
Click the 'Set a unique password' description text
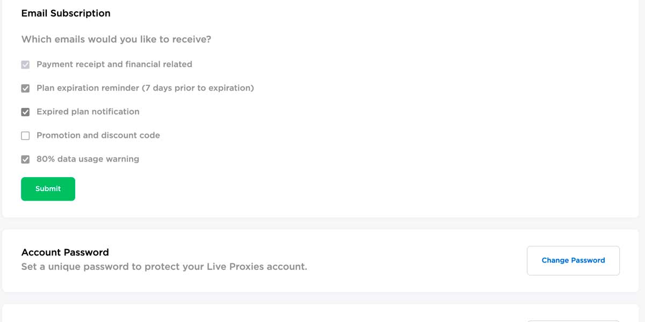(164, 267)
